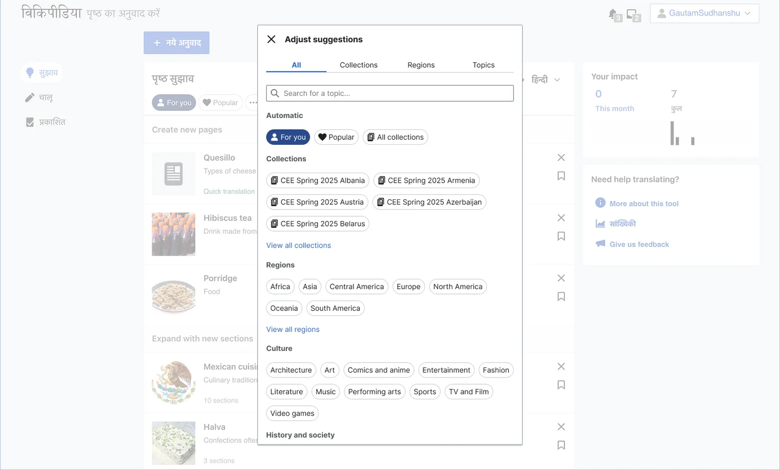
Task: Bookmark the Porridge suggestion
Action: (x=561, y=296)
